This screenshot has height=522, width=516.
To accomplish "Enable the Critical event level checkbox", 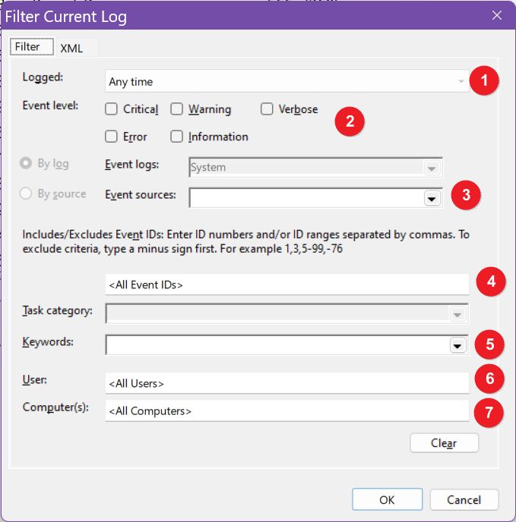I will coord(111,108).
